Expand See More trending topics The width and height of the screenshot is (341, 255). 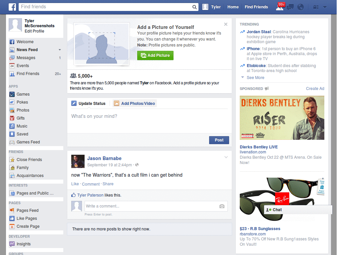click(x=255, y=78)
